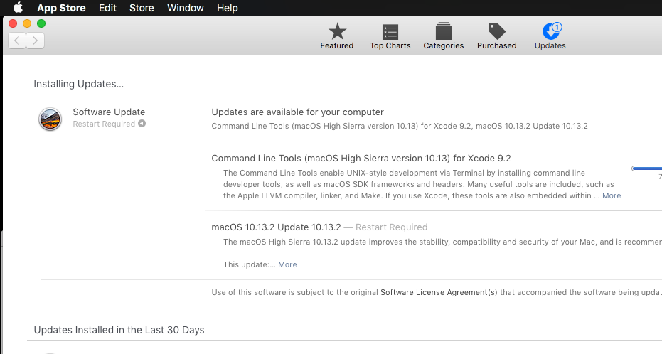Open the Edit menu
Image resolution: width=662 pixels, height=354 pixels.
click(107, 8)
